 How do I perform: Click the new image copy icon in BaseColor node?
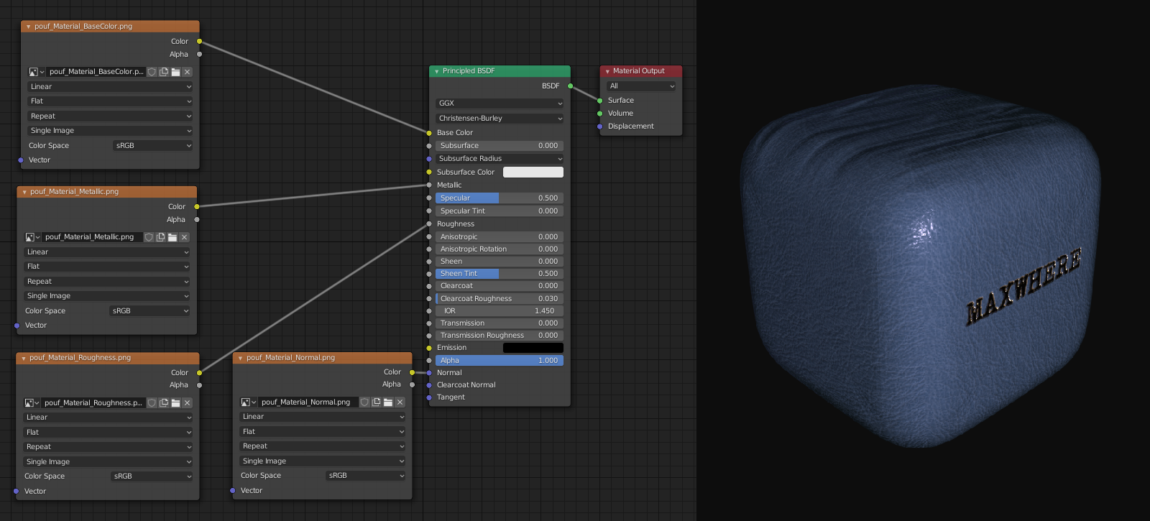coord(164,72)
